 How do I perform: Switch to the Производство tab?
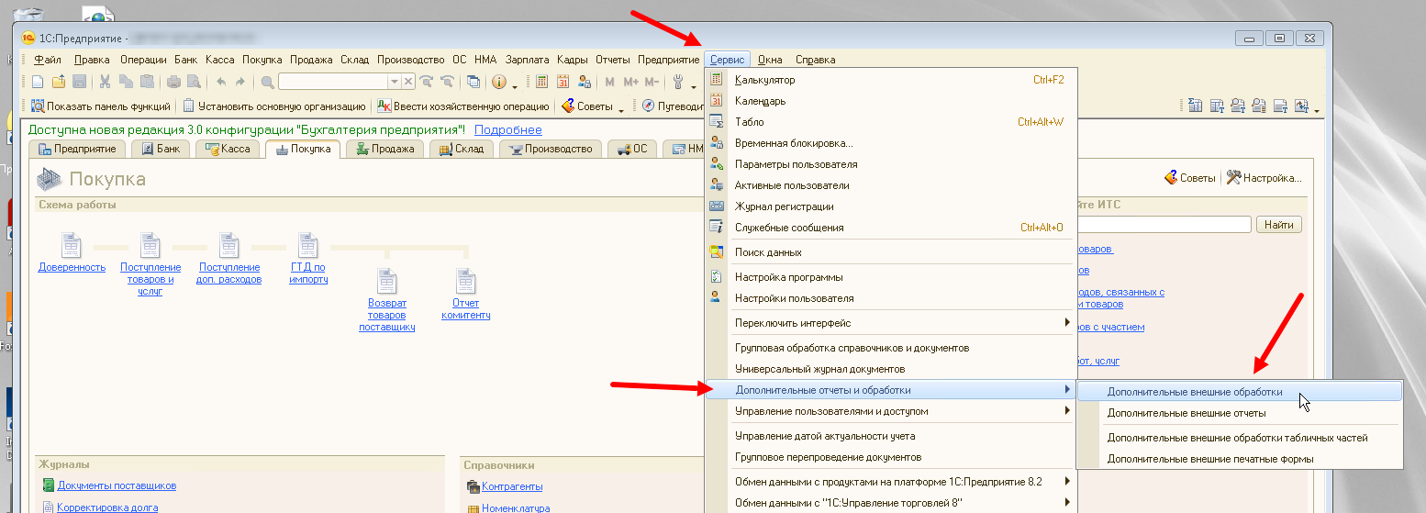(551, 149)
